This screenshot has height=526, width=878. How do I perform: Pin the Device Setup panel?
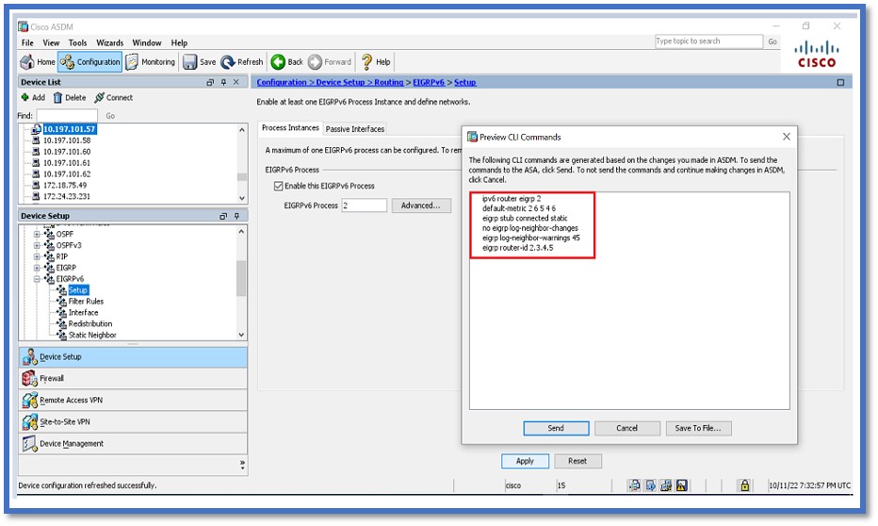pos(236,216)
